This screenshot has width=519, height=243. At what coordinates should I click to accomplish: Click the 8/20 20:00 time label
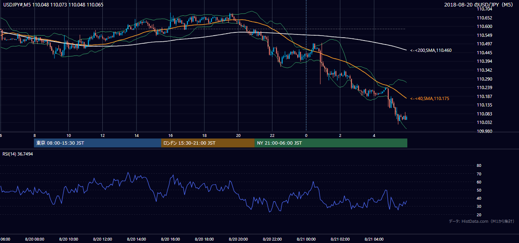238,239
